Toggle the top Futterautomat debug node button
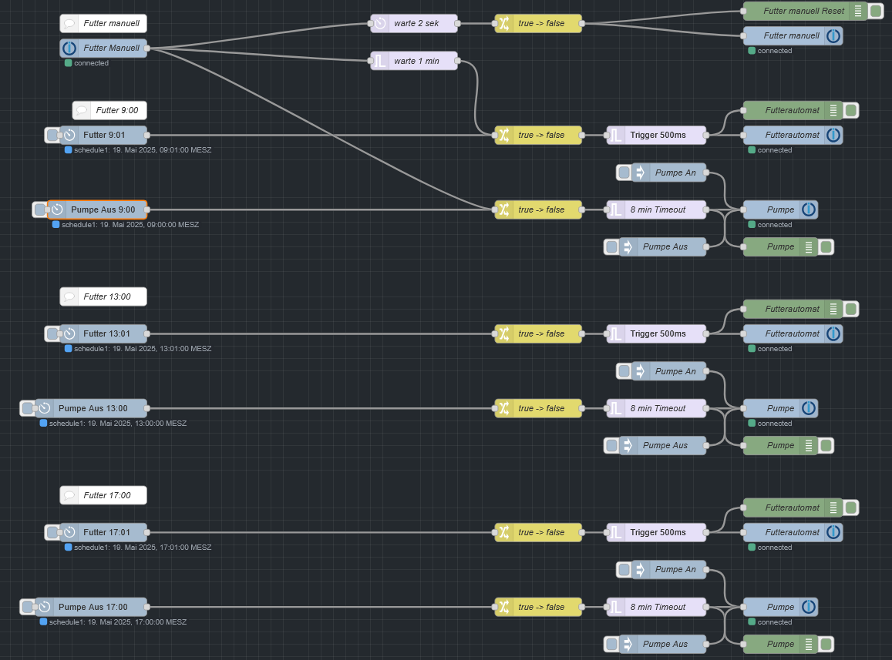 tap(851, 110)
